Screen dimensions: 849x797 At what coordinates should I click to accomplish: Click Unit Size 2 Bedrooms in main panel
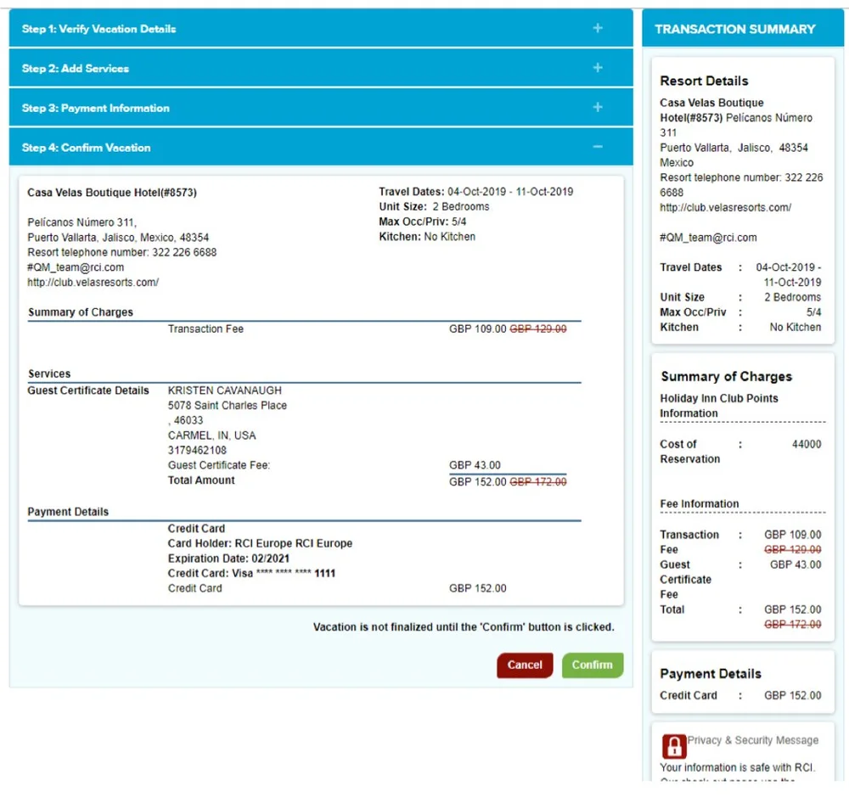pyautogui.click(x=434, y=206)
